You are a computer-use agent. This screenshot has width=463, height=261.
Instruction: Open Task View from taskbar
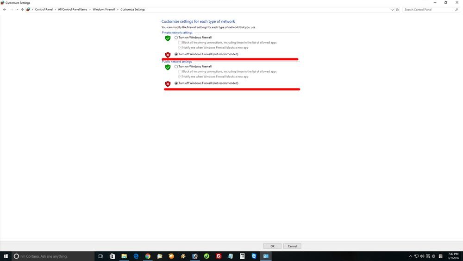[x=100, y=256]
